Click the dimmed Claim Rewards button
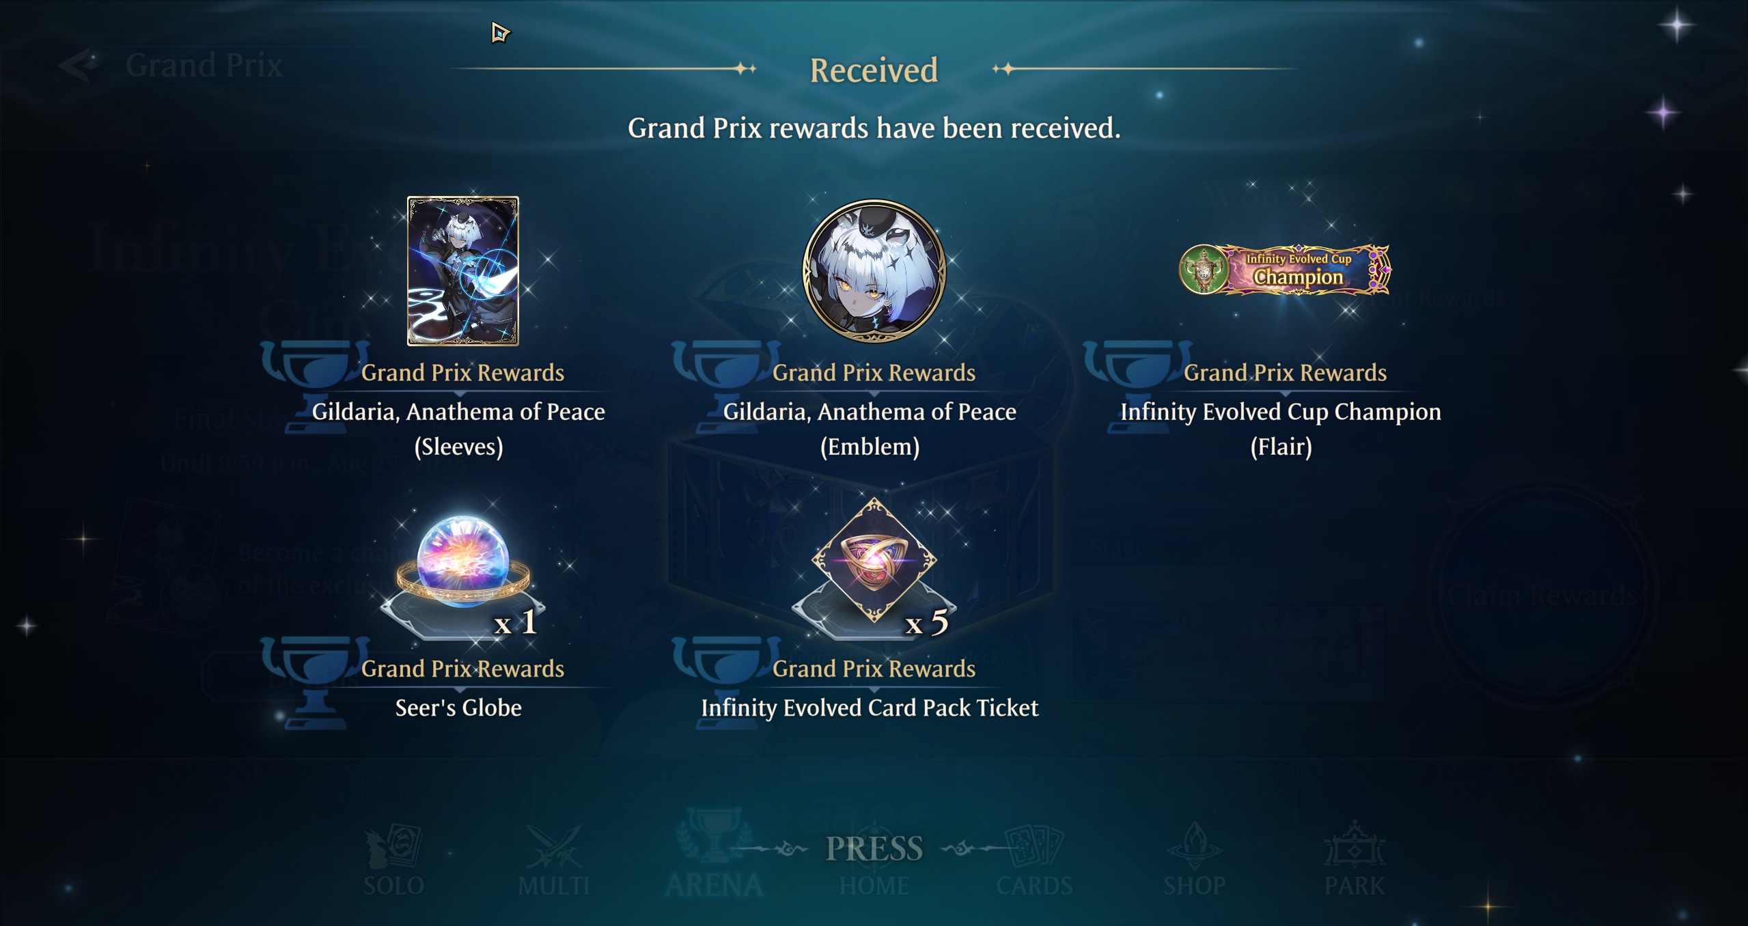Viewport: 1748px width, 926px height. pos(1542,595)
